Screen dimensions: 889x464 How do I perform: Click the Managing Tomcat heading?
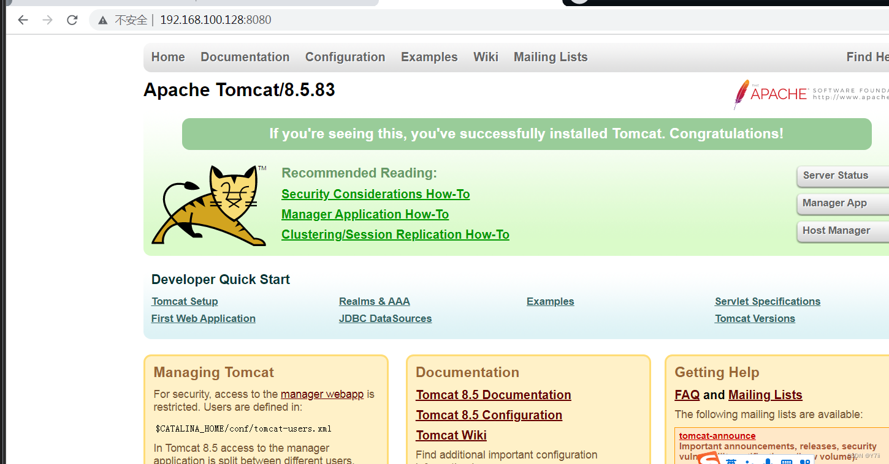point(214,372)
